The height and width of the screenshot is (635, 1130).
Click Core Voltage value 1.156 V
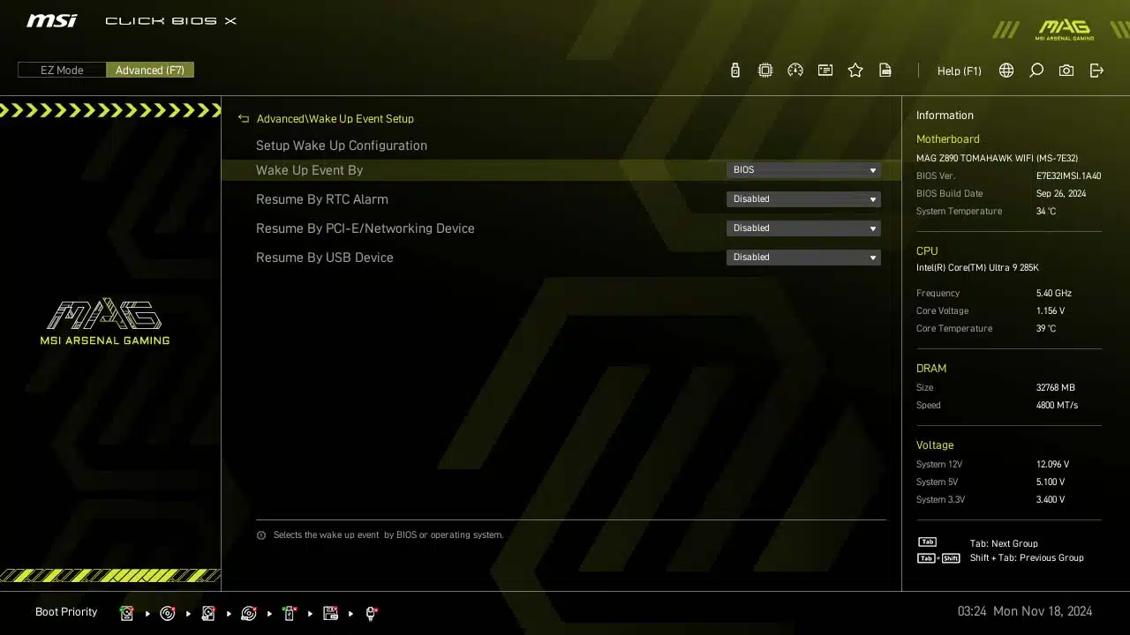point(1051,311)
